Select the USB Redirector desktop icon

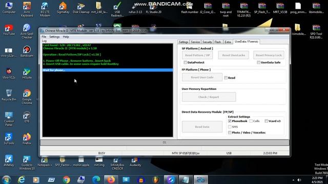pyautogui.click(x=117, y=10)
